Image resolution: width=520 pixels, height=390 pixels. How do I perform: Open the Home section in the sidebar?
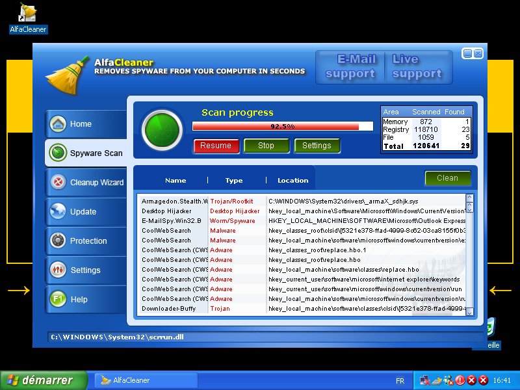tap(86, 123)
